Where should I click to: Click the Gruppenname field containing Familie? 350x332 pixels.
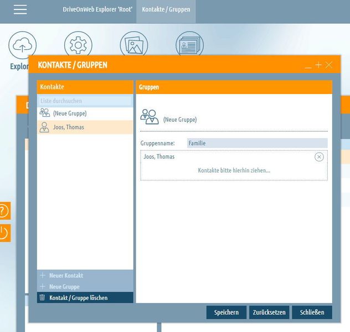point(257,143)
